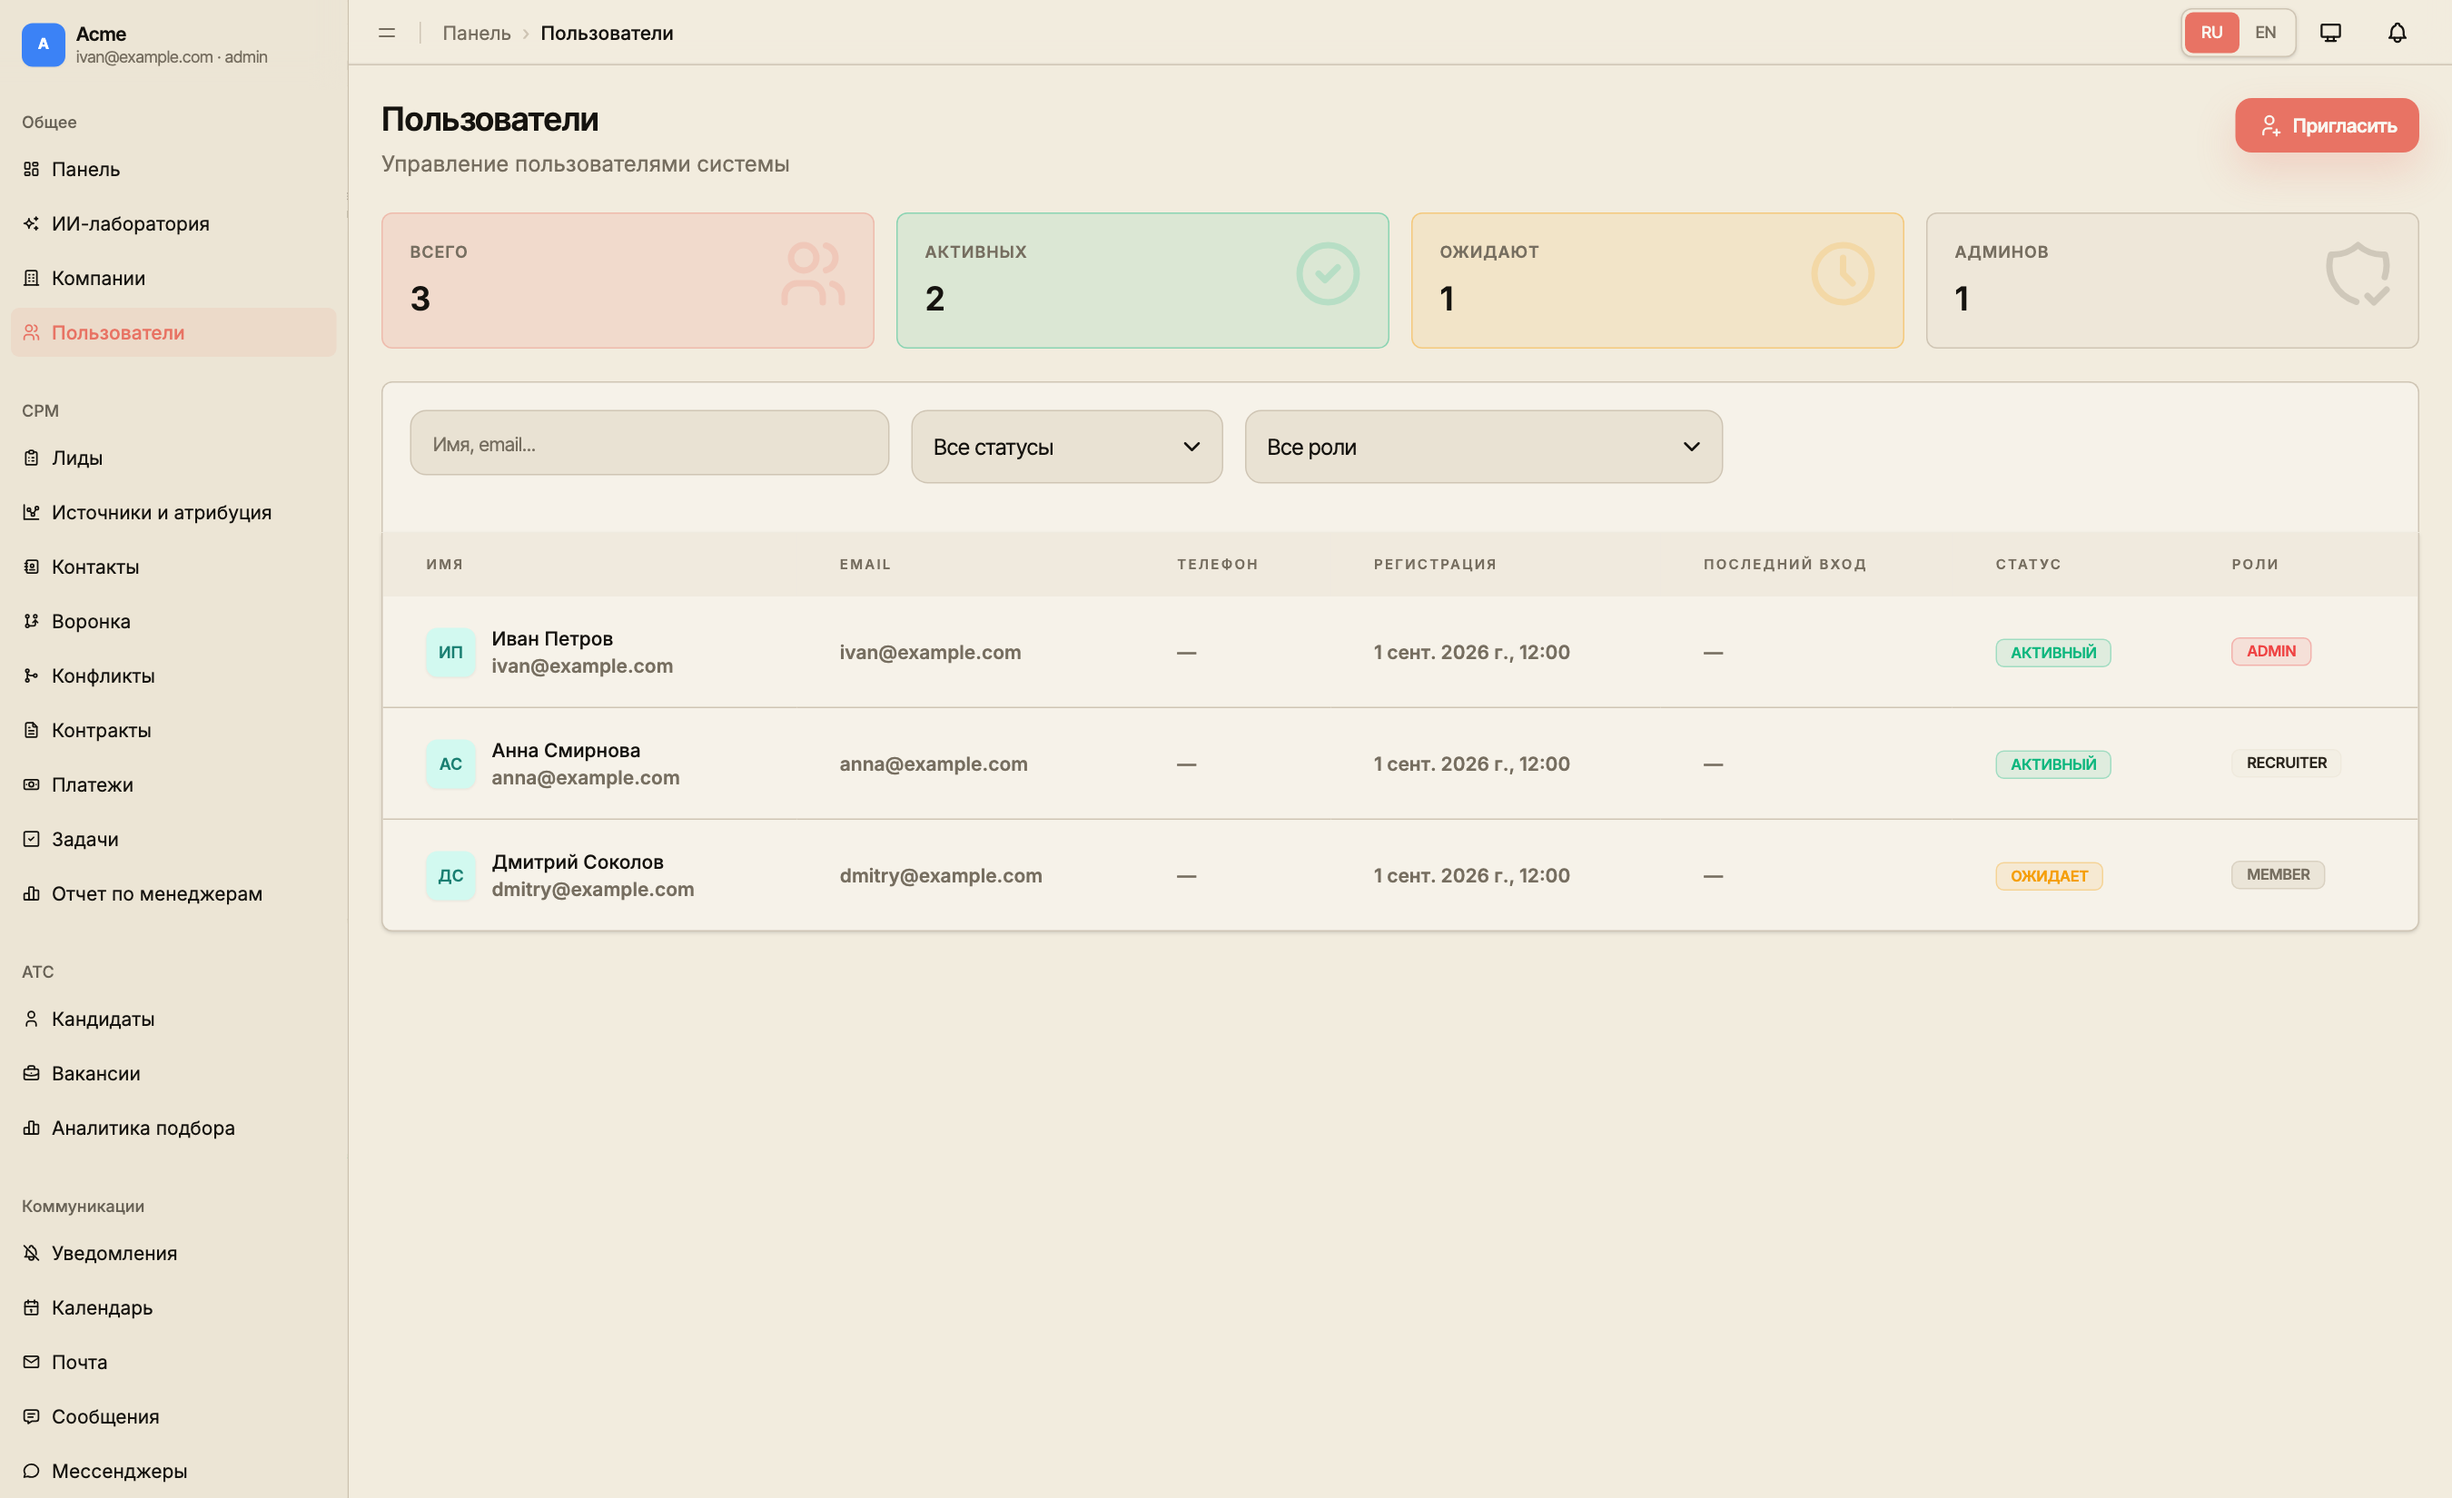Follow the Панель breadcrumb link

click(x=477, y=33)
